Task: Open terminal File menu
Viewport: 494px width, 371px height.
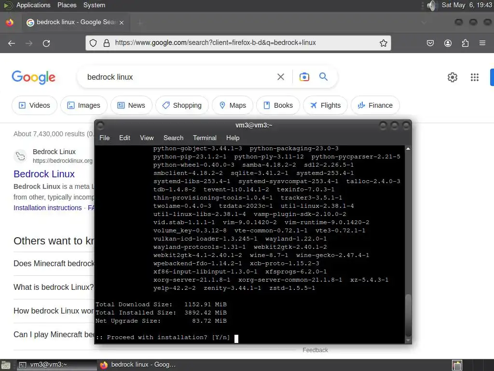Action: coord(104,138)
